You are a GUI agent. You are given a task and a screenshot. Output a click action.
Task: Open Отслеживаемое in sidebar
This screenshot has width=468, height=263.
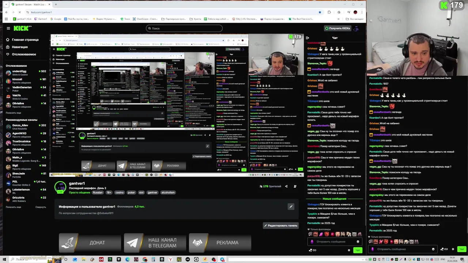coord(21,54)
